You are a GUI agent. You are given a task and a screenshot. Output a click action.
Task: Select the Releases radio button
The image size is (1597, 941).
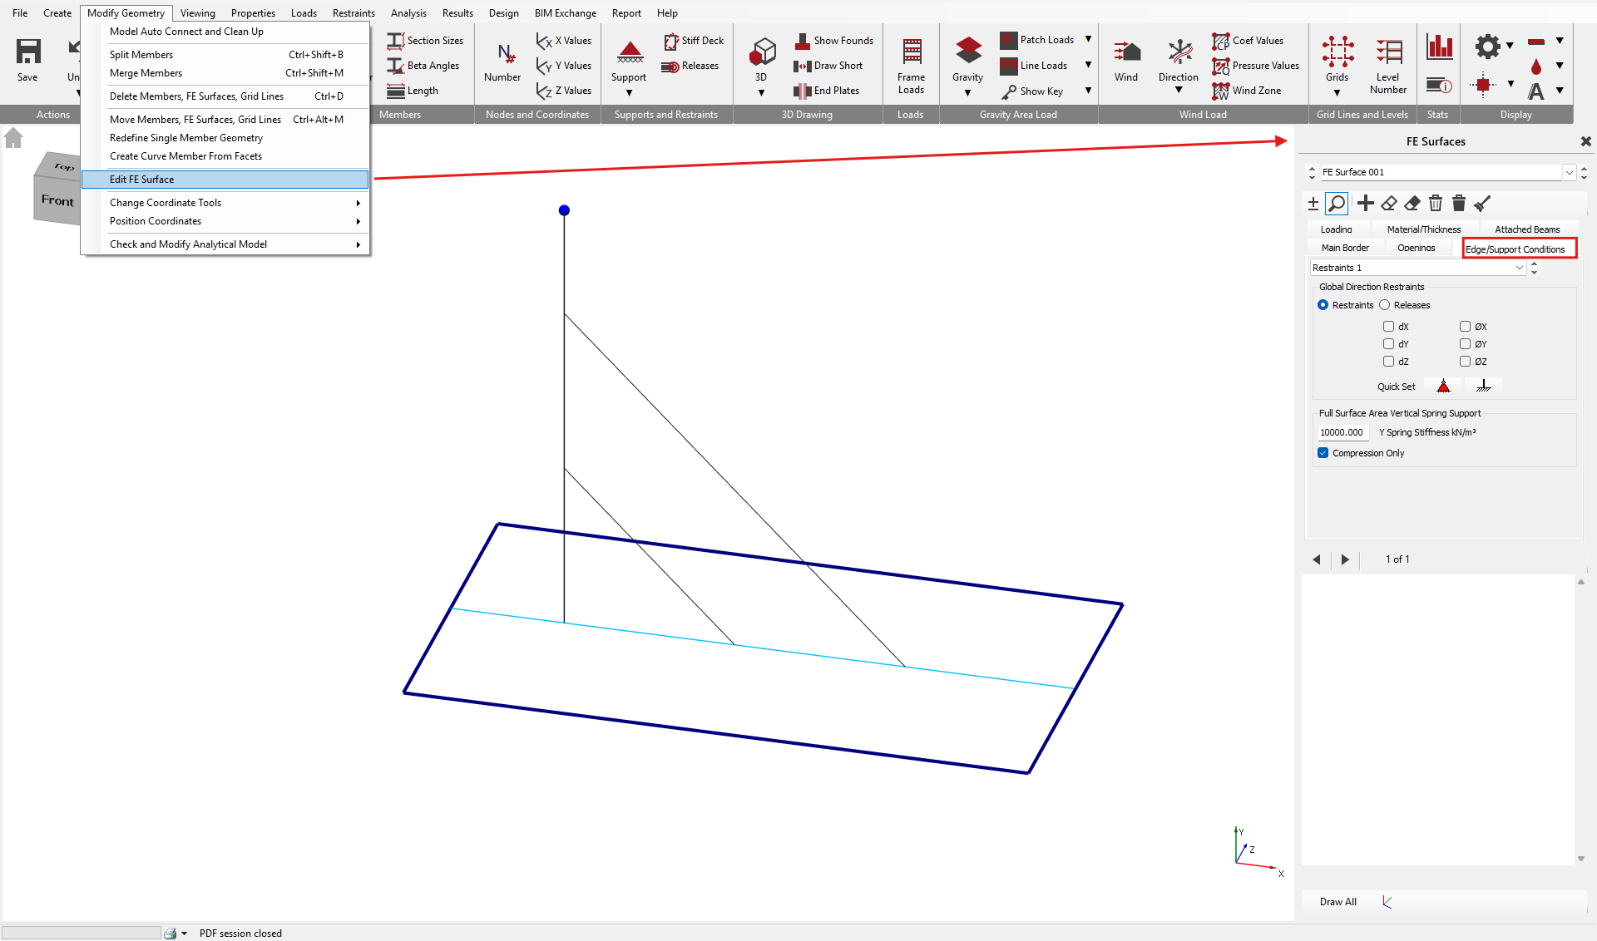point(1383,305)
